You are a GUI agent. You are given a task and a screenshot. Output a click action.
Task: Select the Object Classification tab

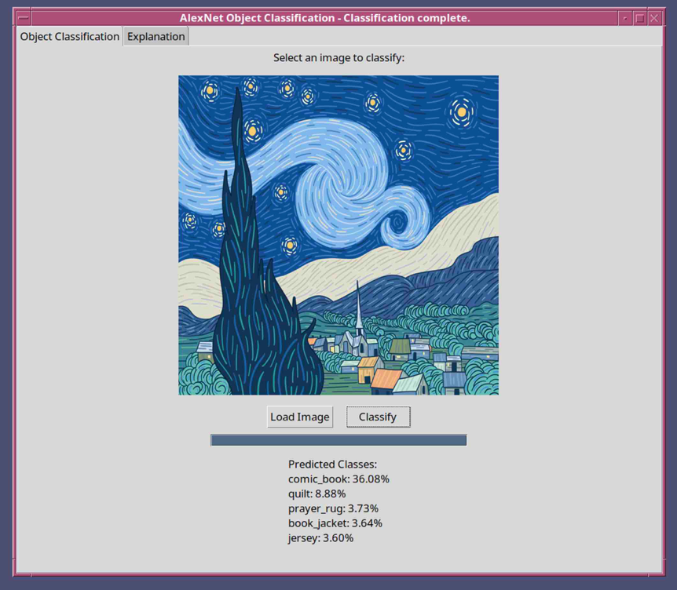pos(70,37)
